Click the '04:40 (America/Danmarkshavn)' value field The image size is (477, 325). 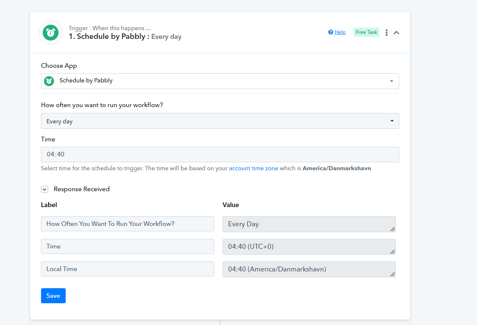tap(309, 269)
